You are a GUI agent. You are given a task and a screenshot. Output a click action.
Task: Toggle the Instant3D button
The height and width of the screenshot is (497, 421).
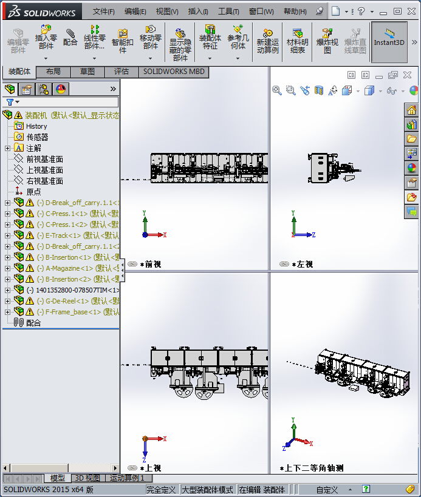pyautogui.click(x=389, y=42)
